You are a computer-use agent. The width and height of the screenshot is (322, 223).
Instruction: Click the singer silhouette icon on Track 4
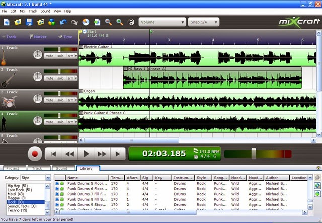[4, 124]
